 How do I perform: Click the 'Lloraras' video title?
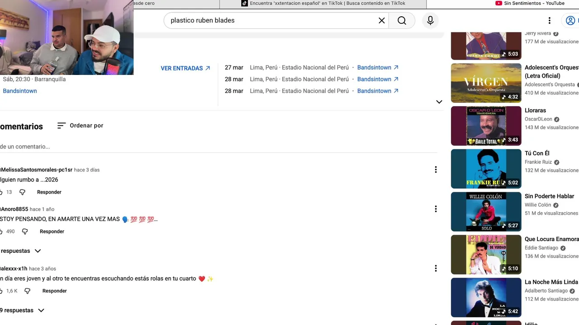pyautogui.click(x=535, y=111)
